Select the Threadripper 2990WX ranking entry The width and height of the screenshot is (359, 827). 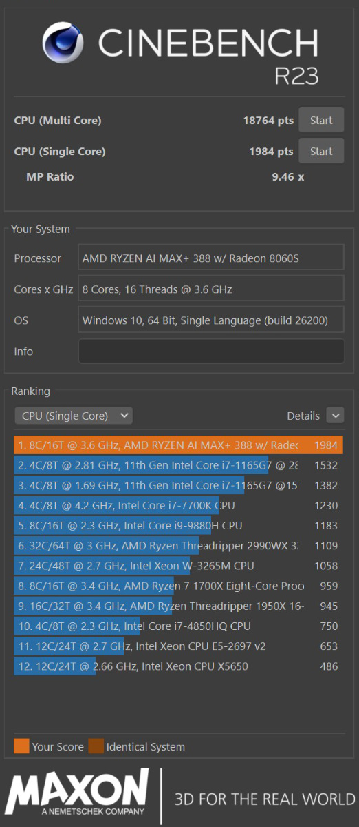coord(178,546)
